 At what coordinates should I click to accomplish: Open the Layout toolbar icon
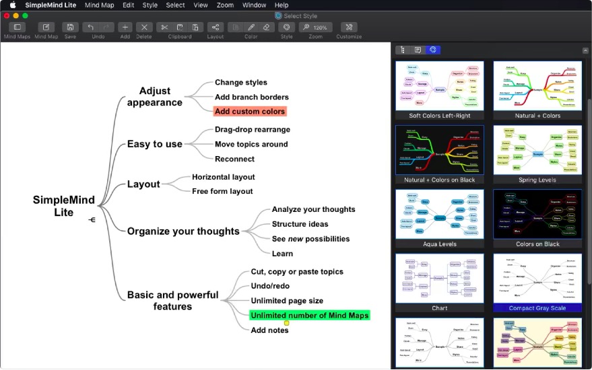[x=216, y=27]
